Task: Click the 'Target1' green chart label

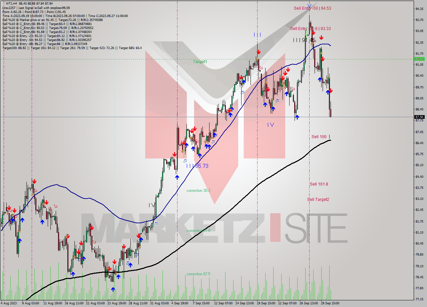Action: pyautogui.click(x=200, y=62)
